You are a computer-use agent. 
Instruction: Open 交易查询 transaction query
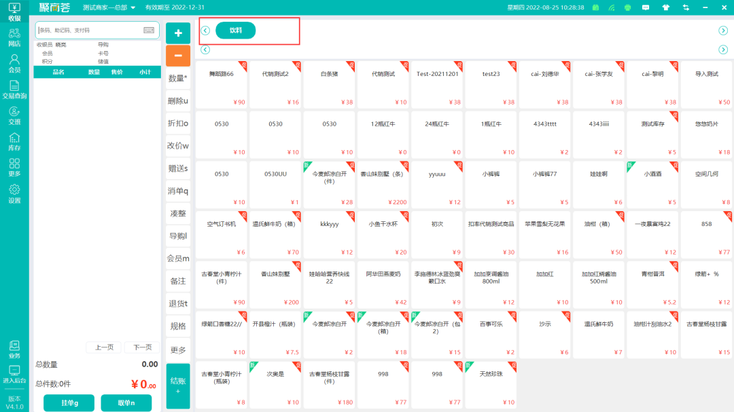tap(14, 90)
